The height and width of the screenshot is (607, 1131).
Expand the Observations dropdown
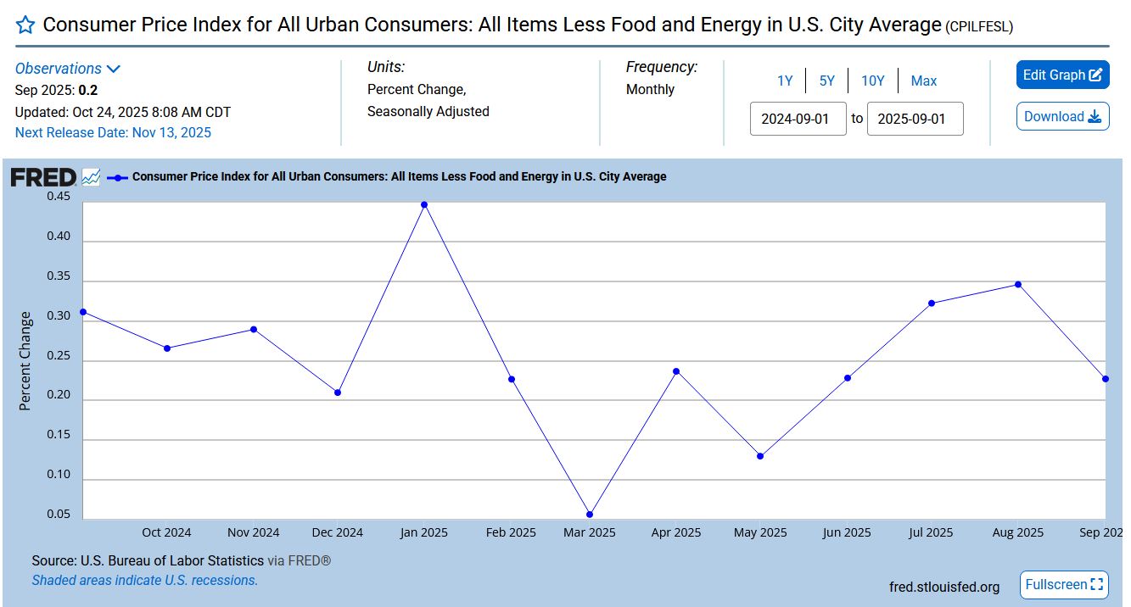[68, 69]
